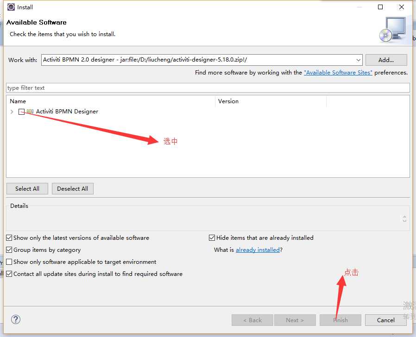Open the Work with dropdown list

point(358,60)
